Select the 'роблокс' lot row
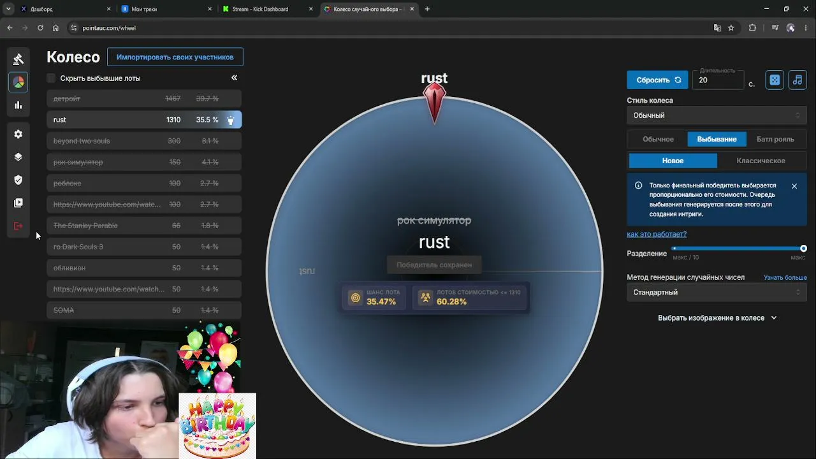 click(x=144, y=183)
